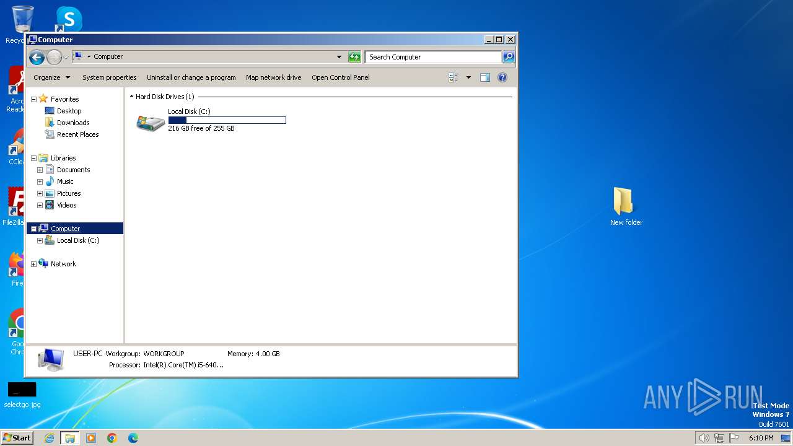Click Windows Explorer taskbar button
Screen dimensions: 793x446
(x=70, y=438)
